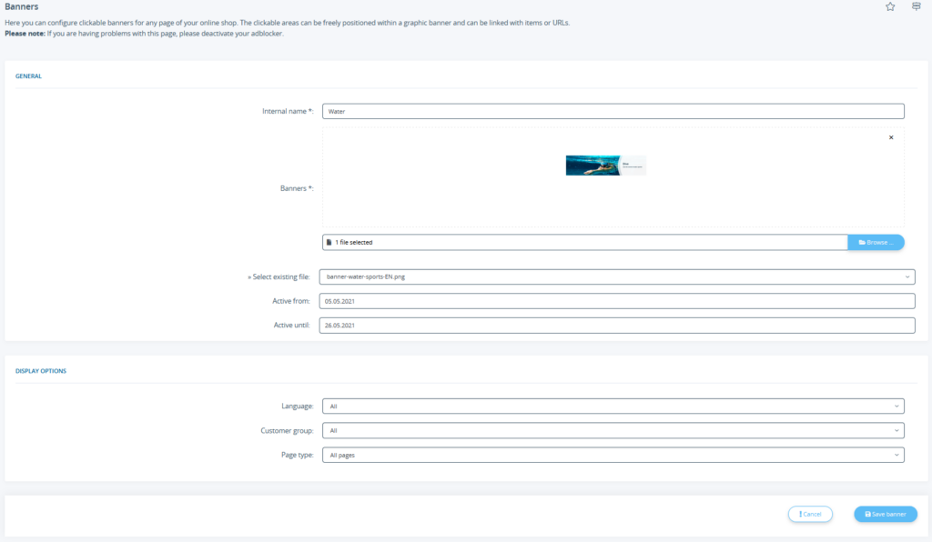Click the GENERAL section header
The image size is (932, 542).
28,75
